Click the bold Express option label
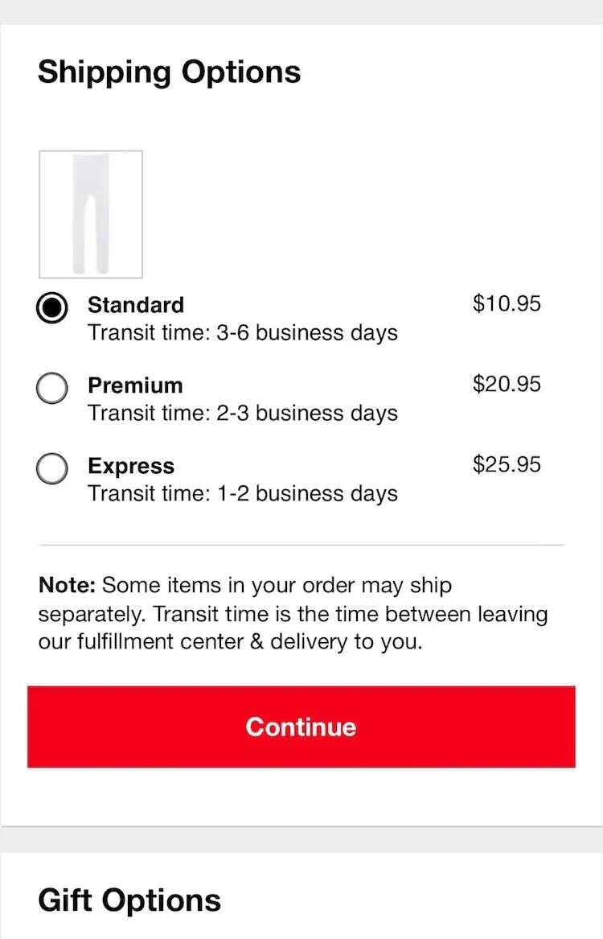This screenshot has width=603, height=939. coord(131,466)
